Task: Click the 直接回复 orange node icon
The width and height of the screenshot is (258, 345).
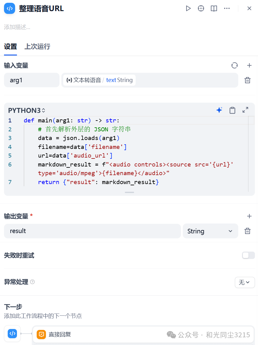Action: coord(41,335)
